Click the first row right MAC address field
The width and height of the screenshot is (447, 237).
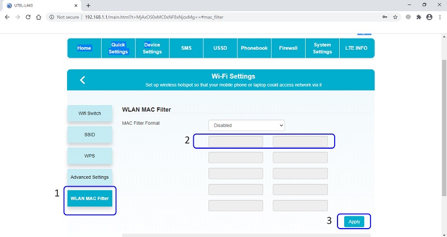coord(300,141)
